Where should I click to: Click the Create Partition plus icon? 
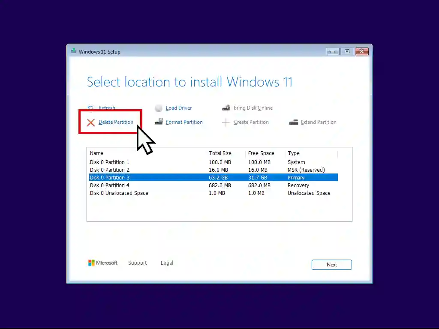click(226, 123)
